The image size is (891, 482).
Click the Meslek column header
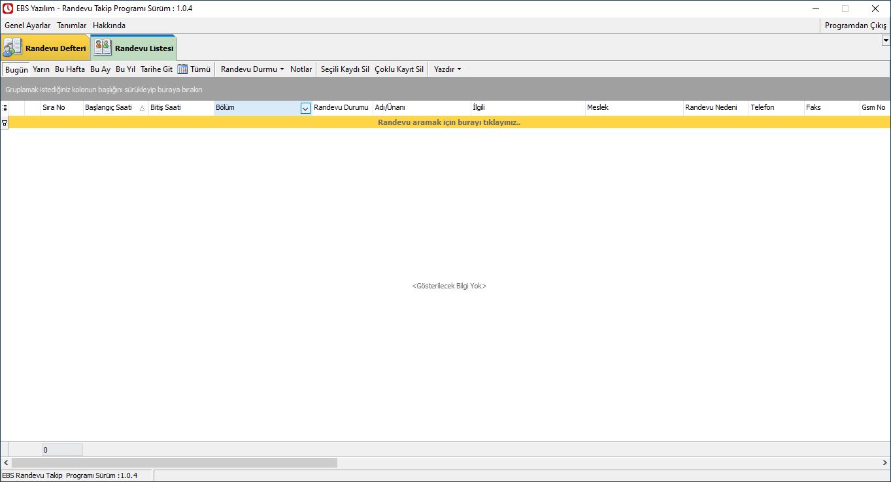pyautogui.click(x=634, y=108)
